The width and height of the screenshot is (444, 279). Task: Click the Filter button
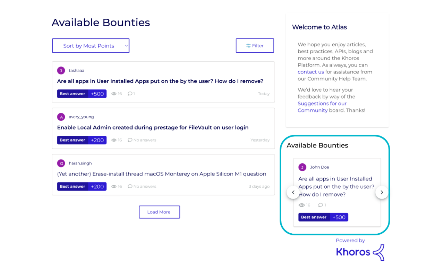pyautogui.click(x=255, y=45)
